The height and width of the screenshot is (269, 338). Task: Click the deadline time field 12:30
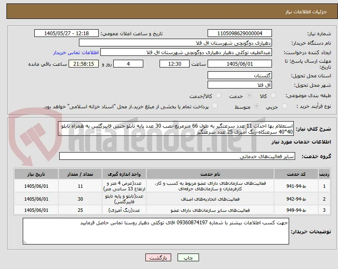coord(175,64)
